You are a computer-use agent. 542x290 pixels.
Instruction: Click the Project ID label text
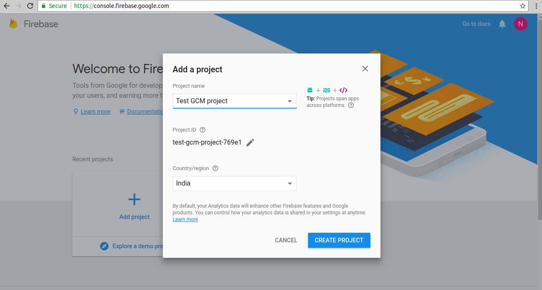[185, 130]
